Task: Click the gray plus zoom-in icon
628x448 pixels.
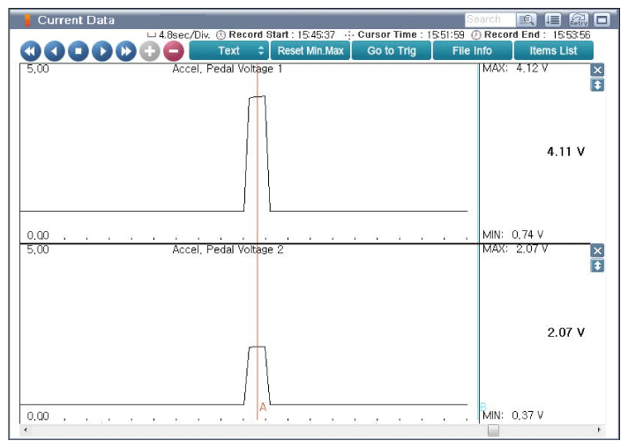Action: [150, 51]
